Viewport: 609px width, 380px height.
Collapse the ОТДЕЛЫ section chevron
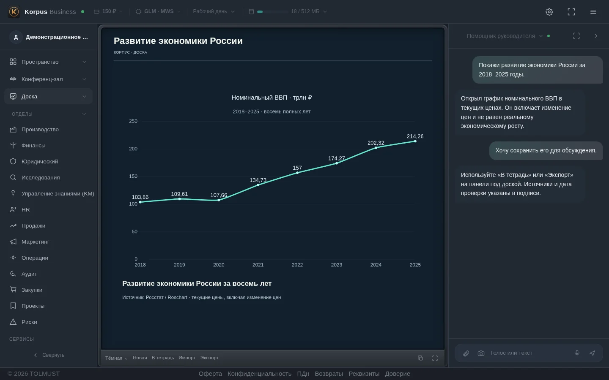84,114
